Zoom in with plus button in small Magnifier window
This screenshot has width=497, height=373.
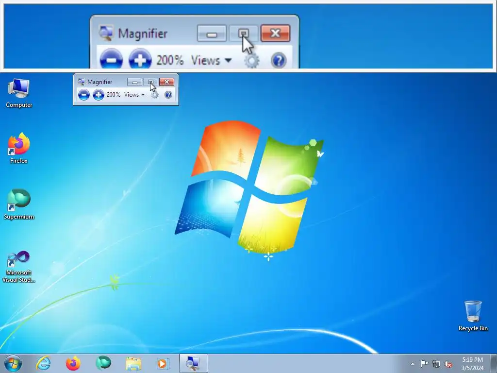pyautogui.click(x=99, y=95)
